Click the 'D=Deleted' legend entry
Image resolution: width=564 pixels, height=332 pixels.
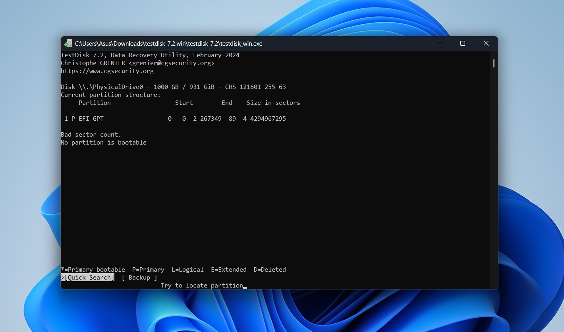[270, 270]
